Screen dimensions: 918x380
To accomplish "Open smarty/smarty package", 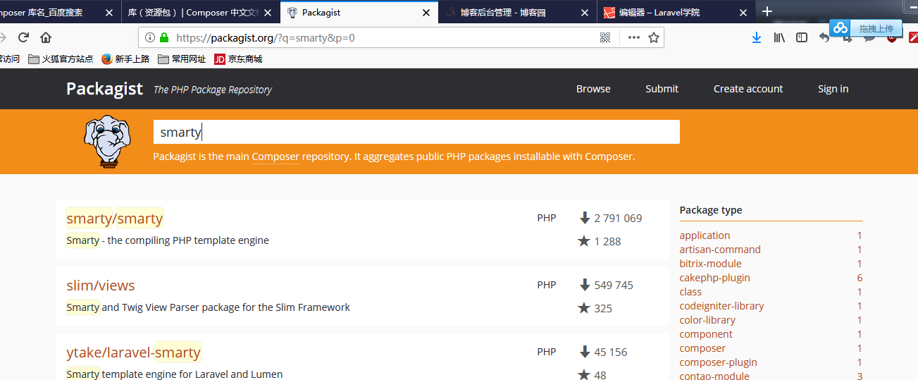I will point(115,219).
